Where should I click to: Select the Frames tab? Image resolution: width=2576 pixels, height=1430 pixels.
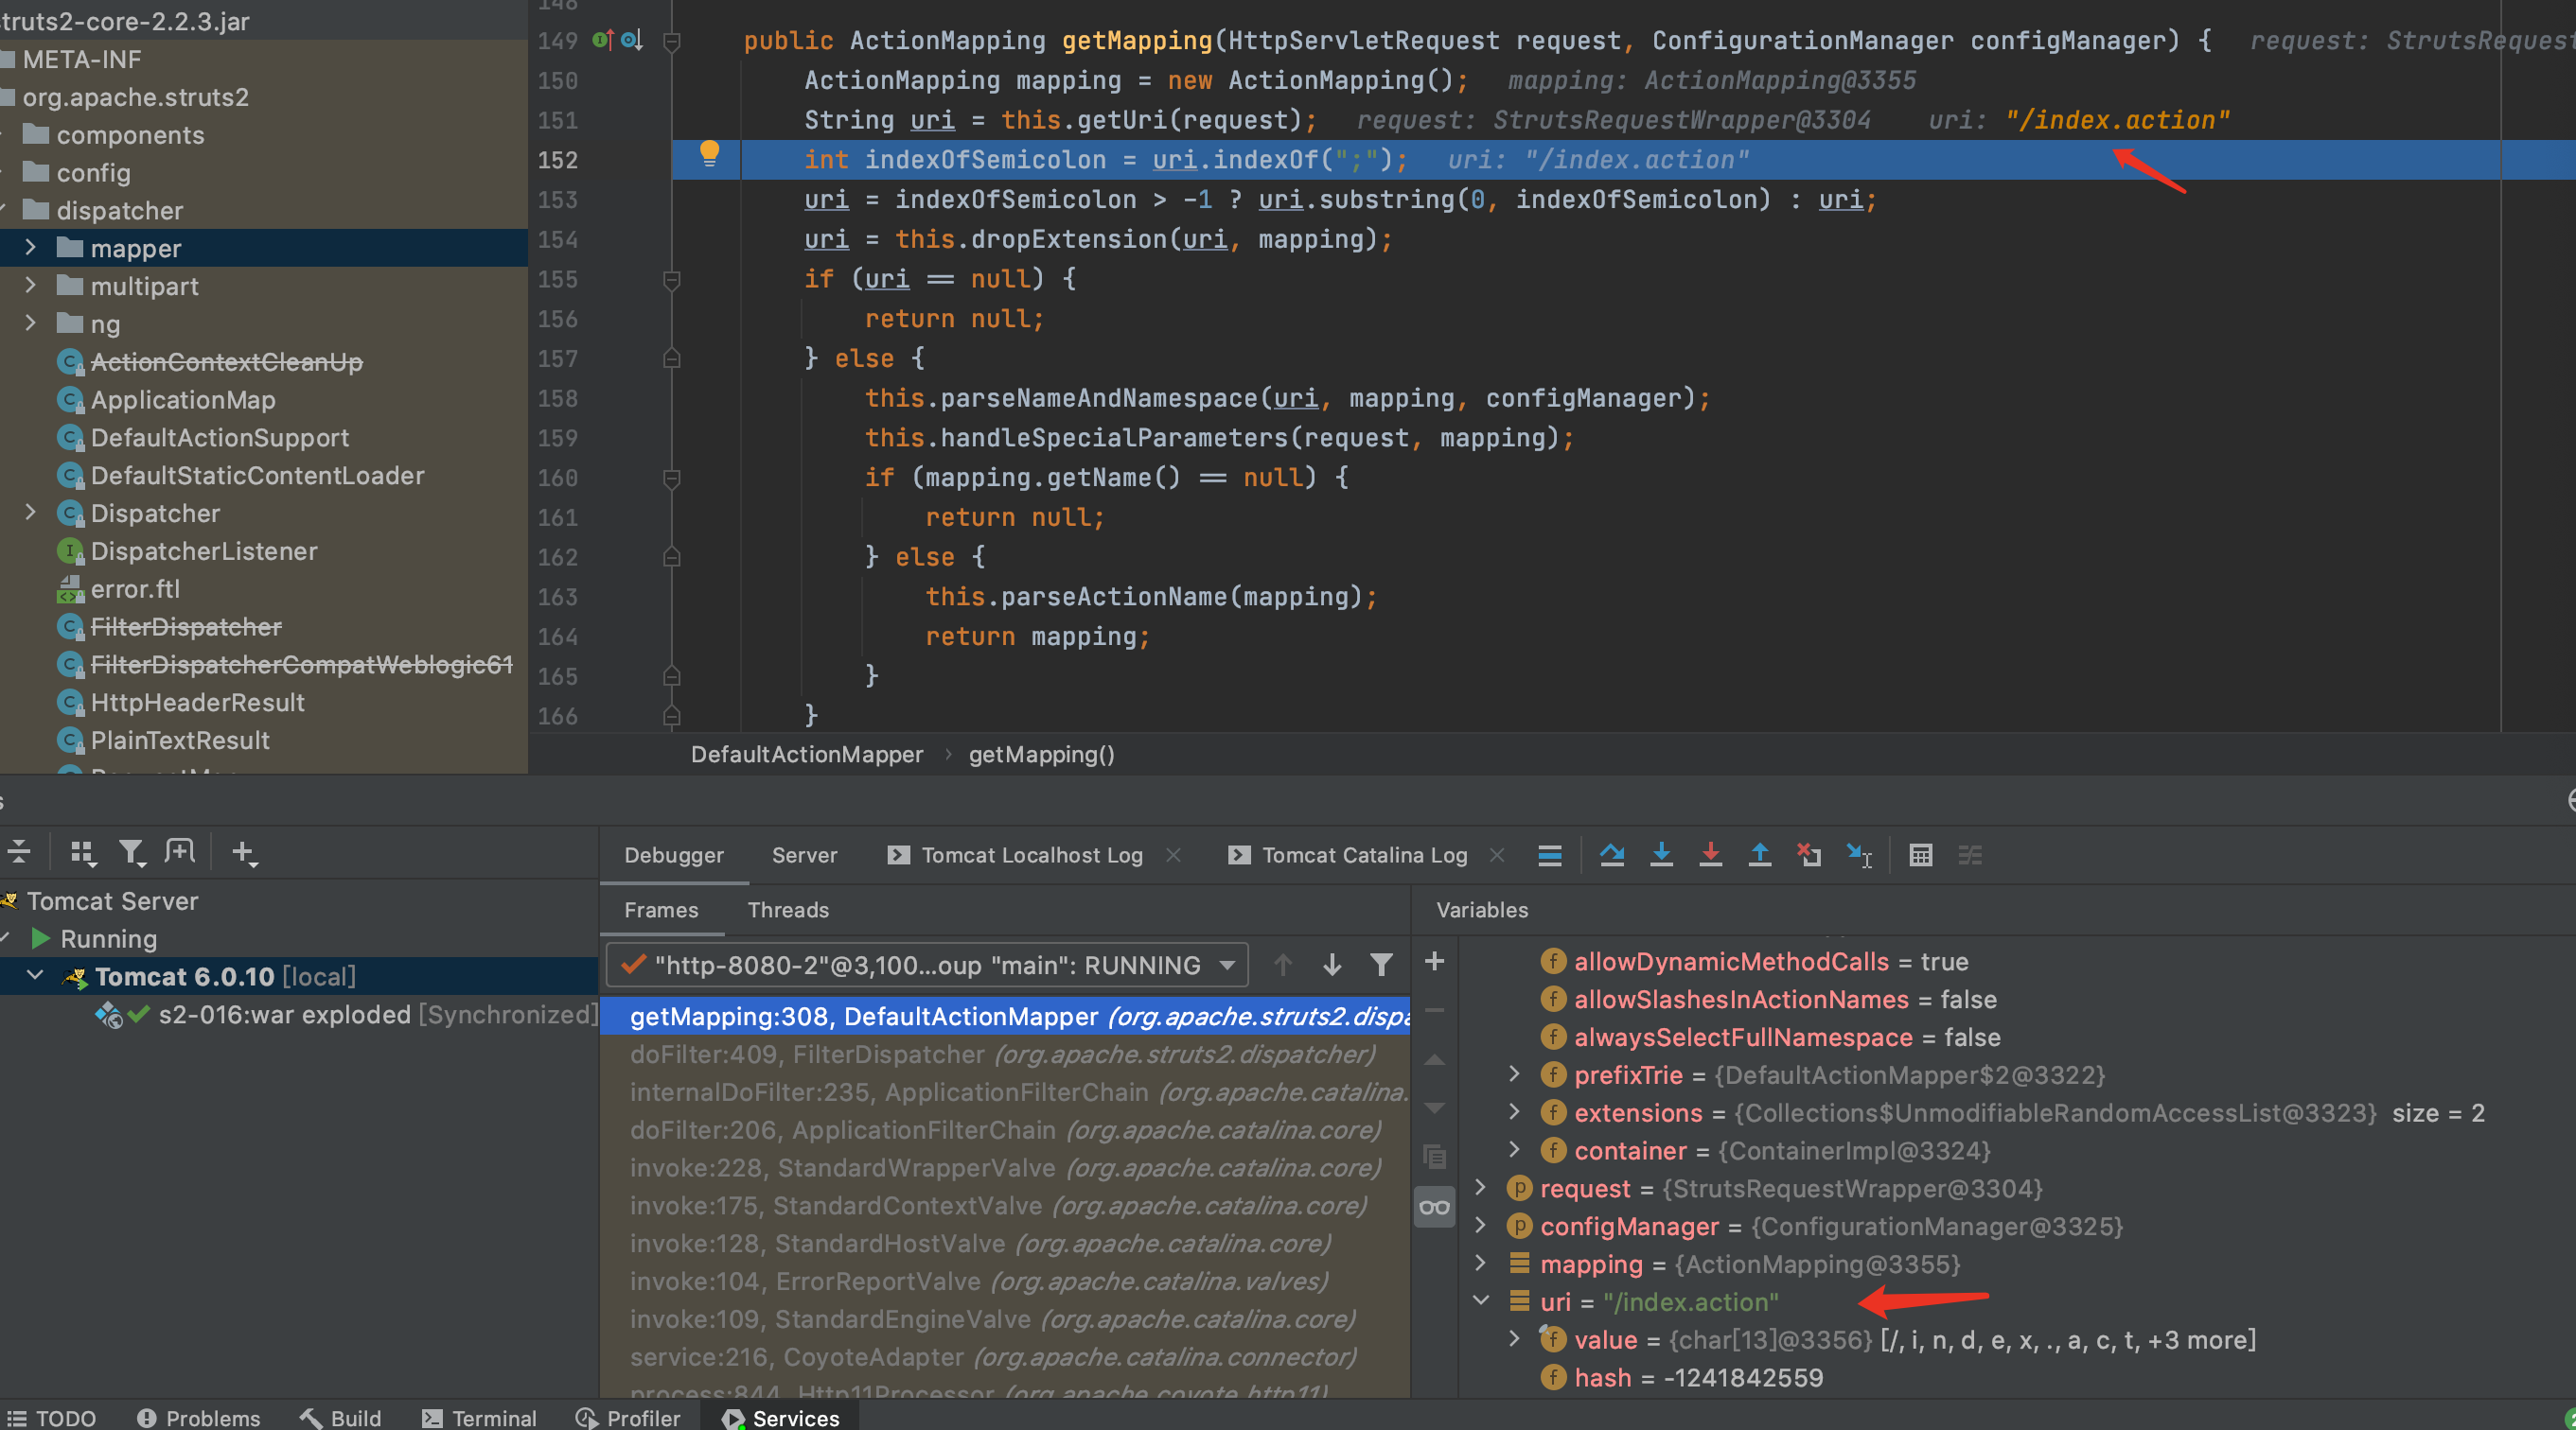(x=661, y=911)
